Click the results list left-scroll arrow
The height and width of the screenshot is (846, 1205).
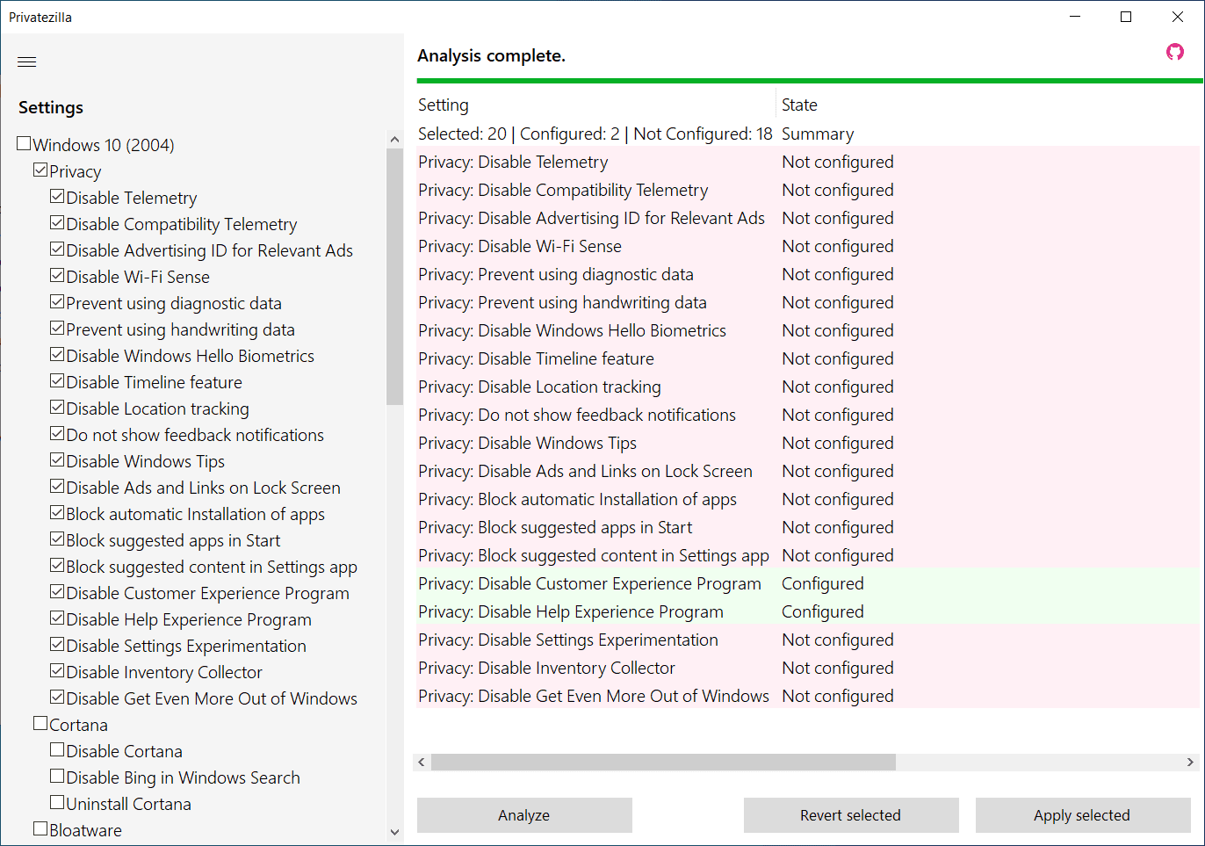coord(422,762)
